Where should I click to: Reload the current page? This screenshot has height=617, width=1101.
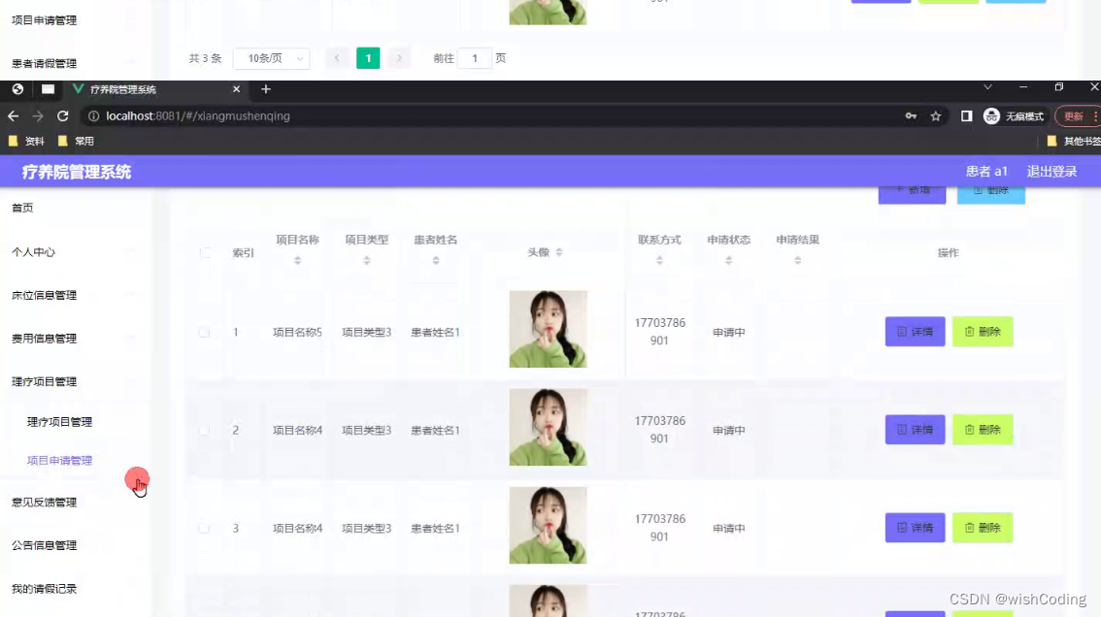62,115
